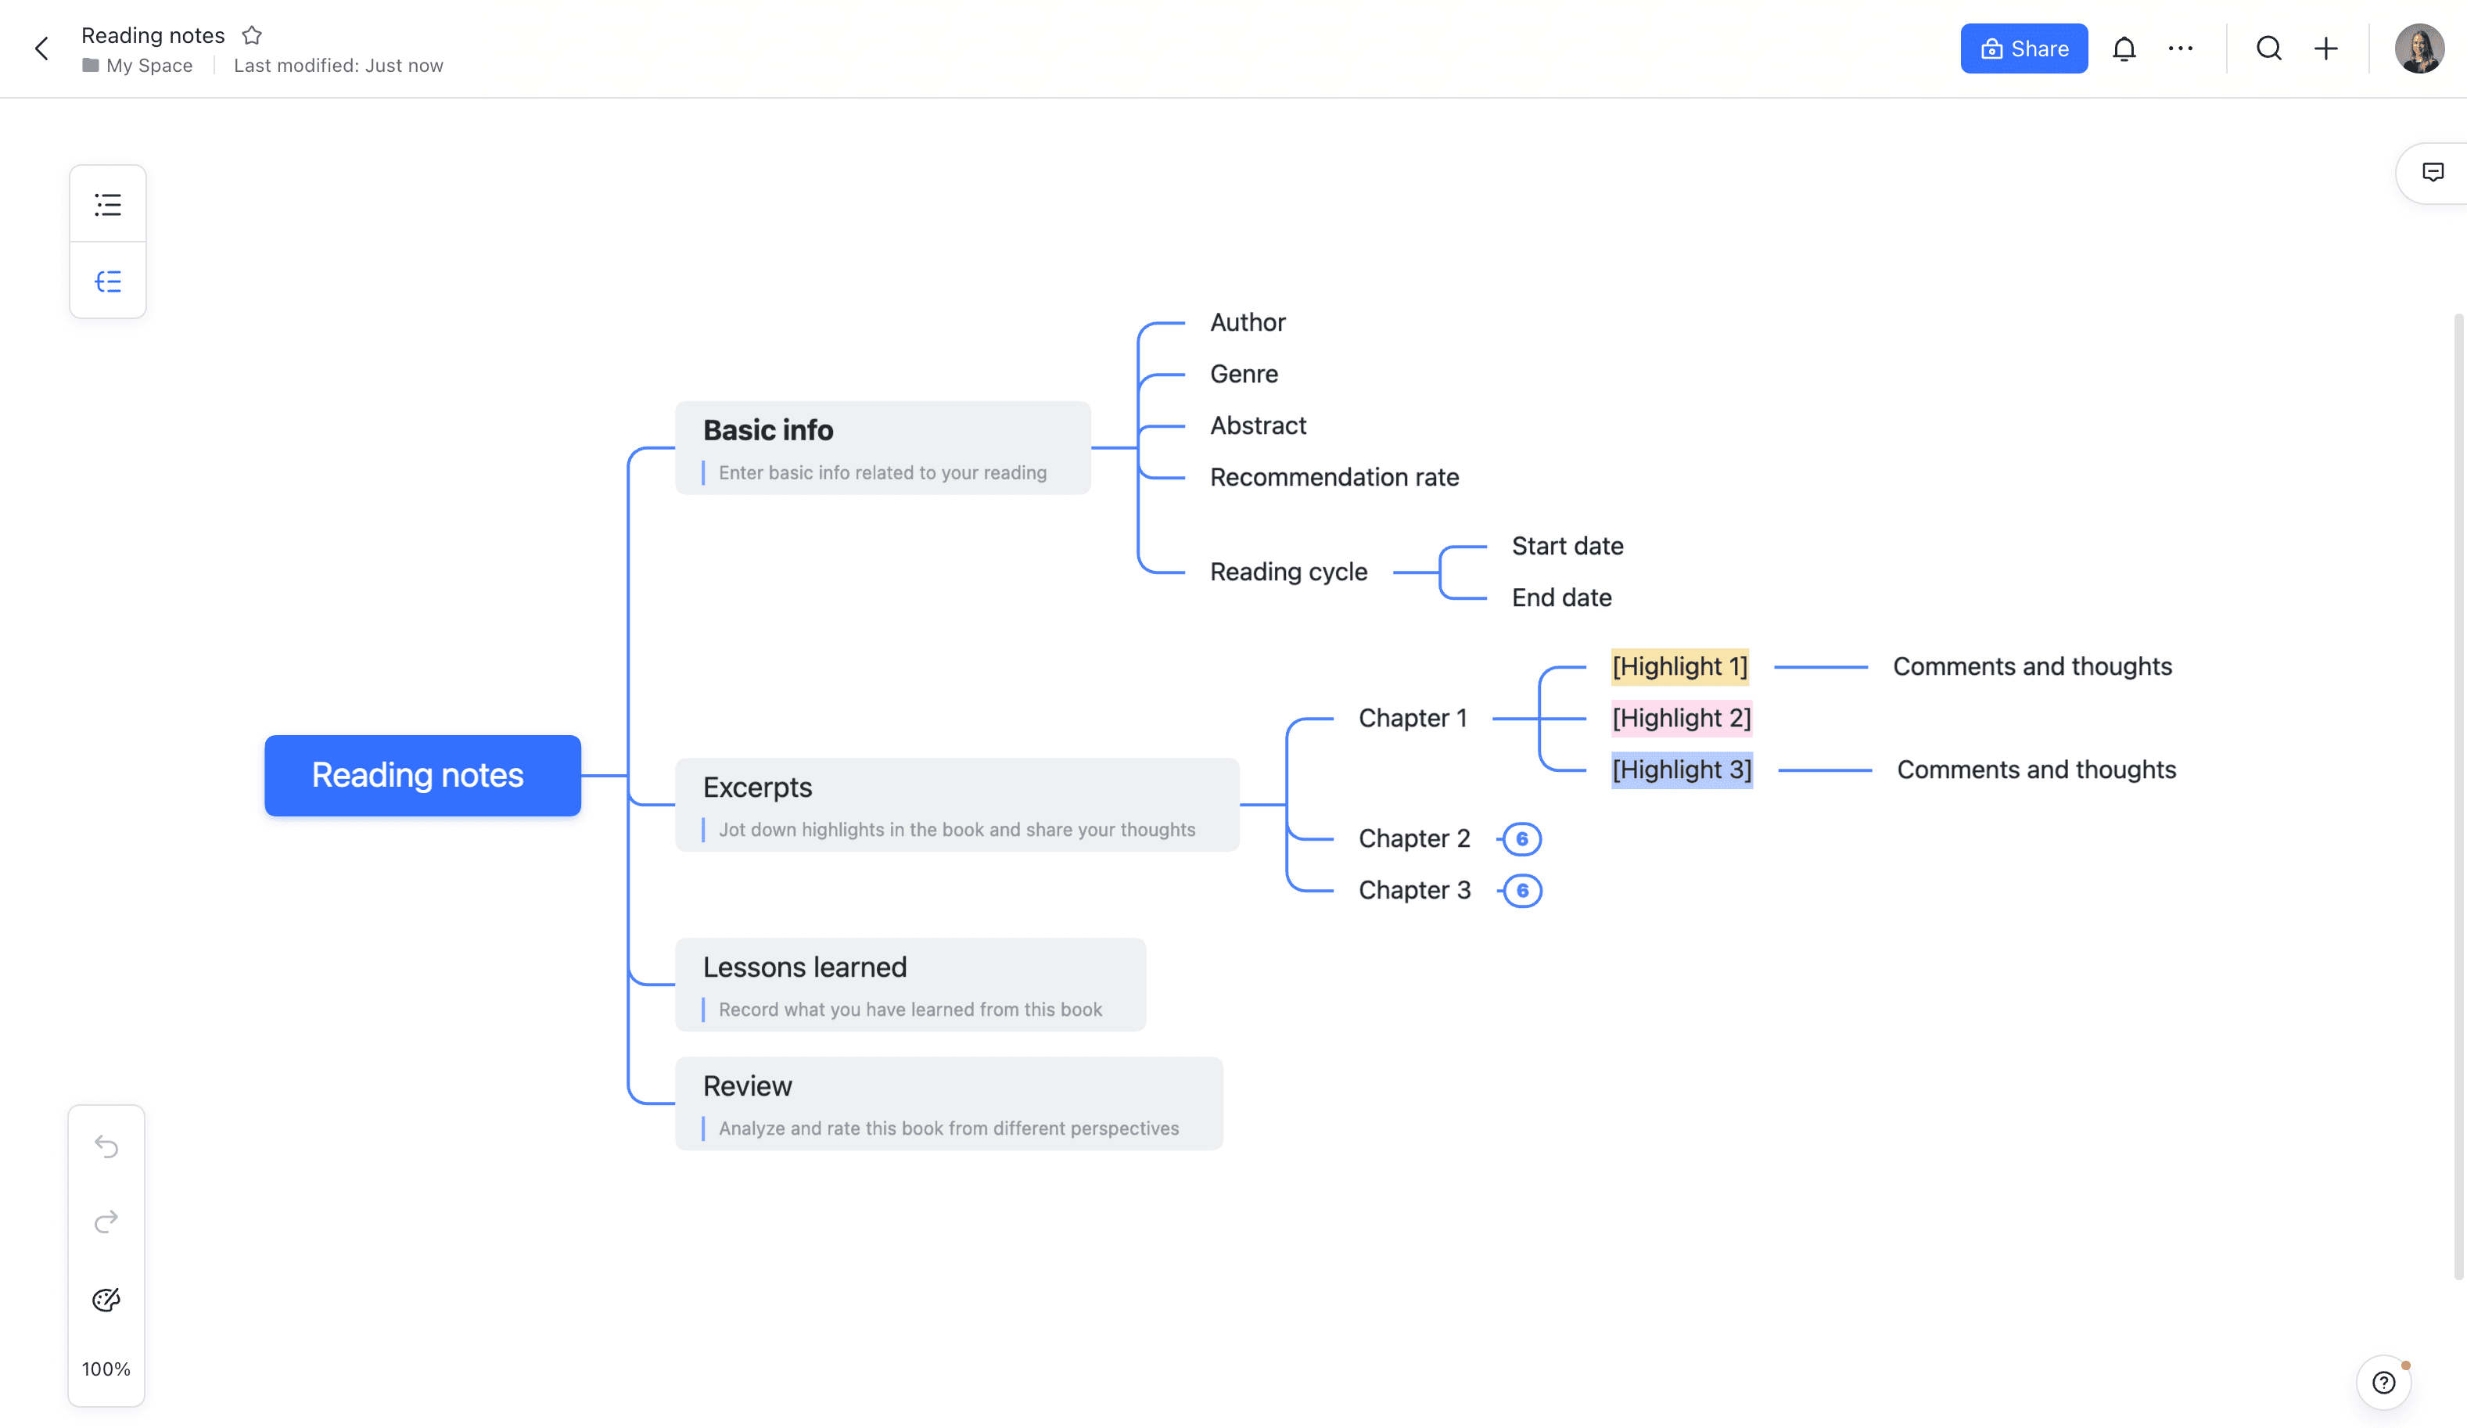Screen dimensions: 2467x1428
Task: Click the back arrow icon
Action: (x=41, y=49)
